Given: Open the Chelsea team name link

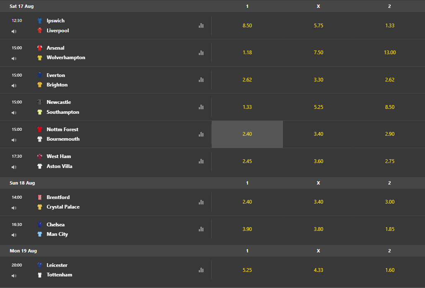Looking at the screenshot, I should [x=56, y=224].
